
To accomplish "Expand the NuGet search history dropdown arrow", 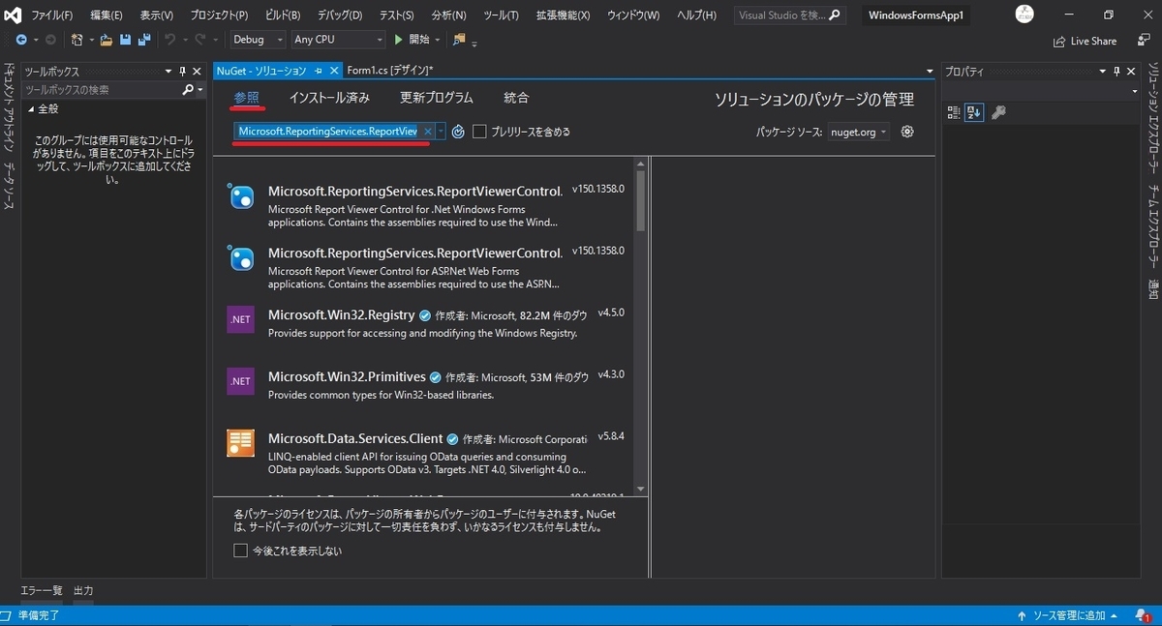I will (441, 132).
